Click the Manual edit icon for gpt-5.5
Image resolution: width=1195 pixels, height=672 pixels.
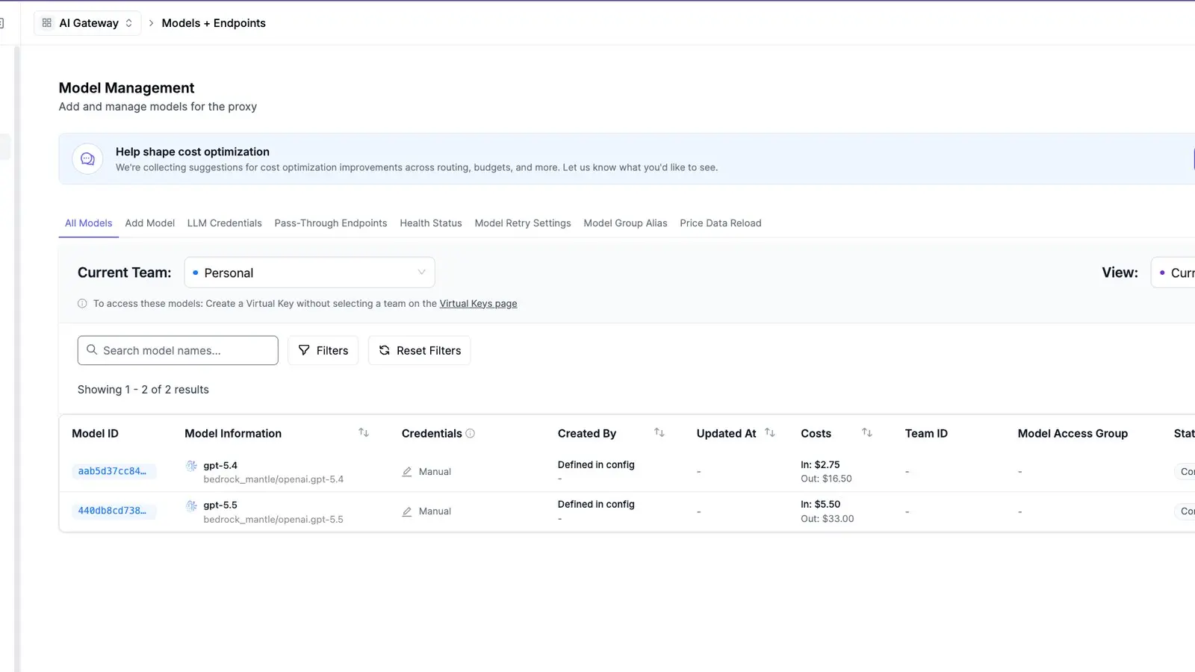[x=407, y=511]
